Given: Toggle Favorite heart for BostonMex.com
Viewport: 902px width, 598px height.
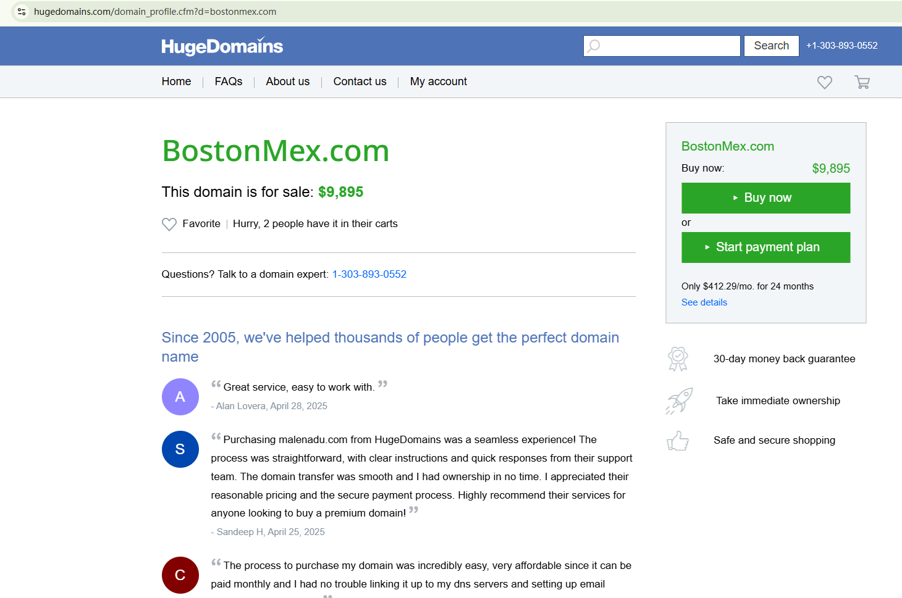Looking at the screenshot, I should tap(169, 224).
